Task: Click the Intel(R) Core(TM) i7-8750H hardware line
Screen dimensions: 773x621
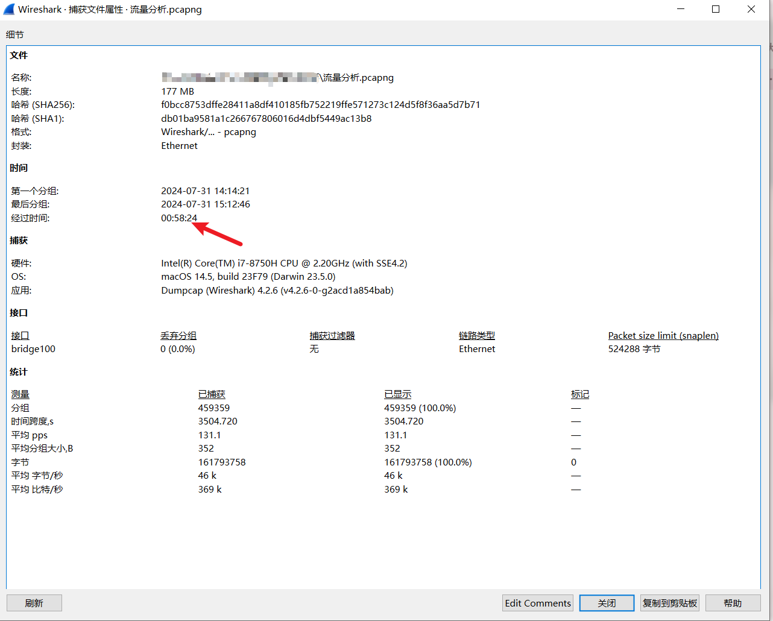Action: tap(284, 263)
